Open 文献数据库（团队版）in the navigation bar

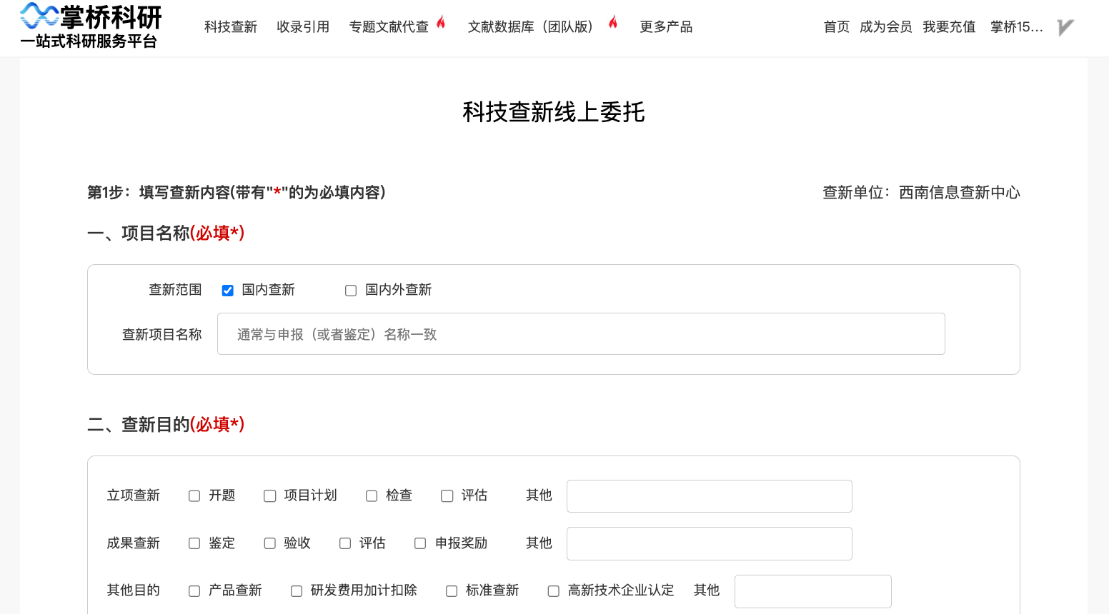530,27
